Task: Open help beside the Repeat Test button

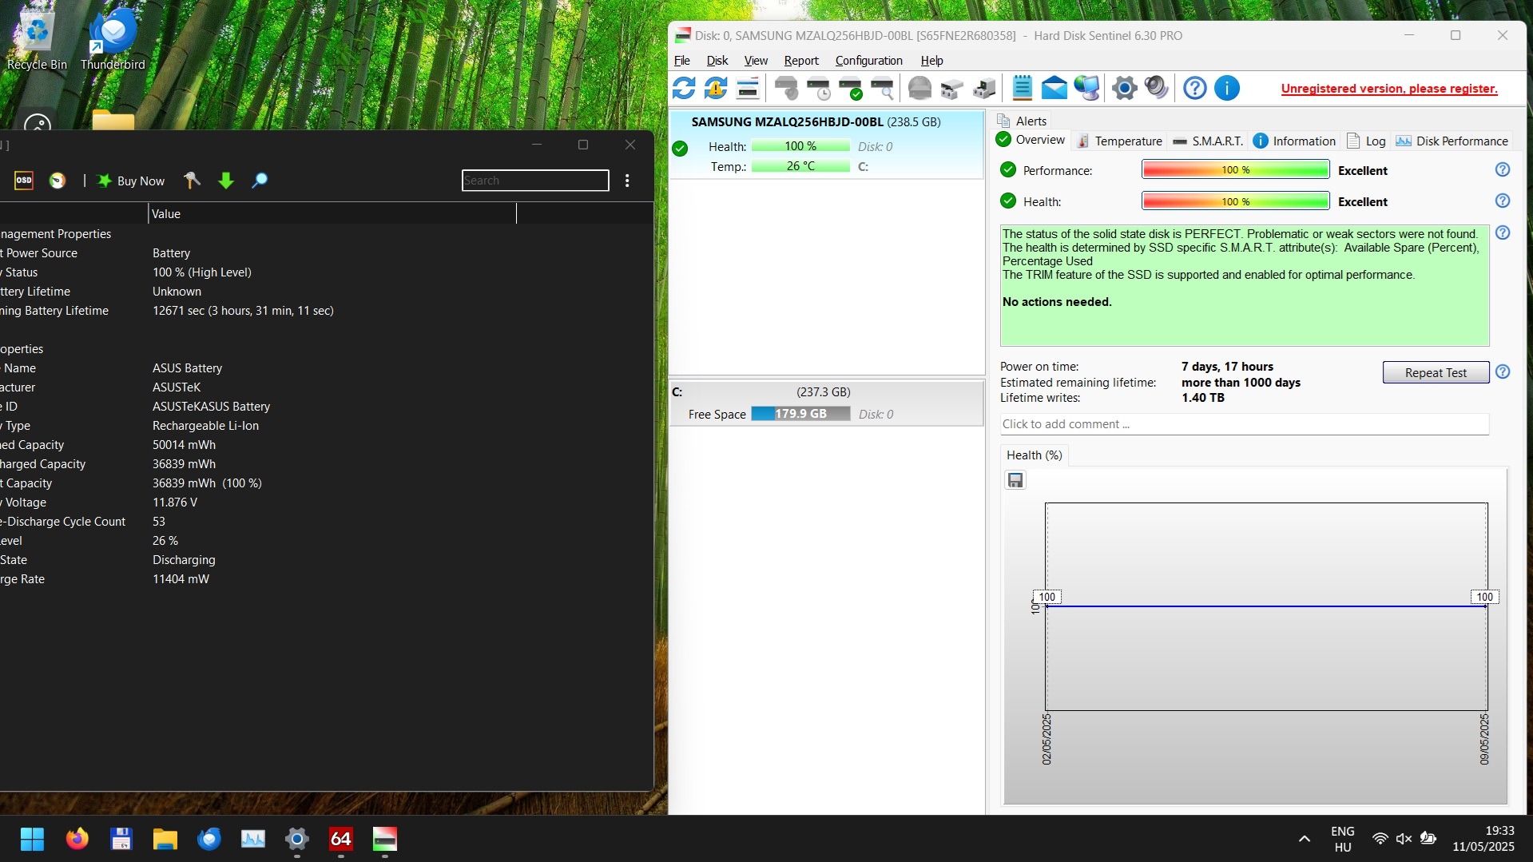Action: [x=1503, y=371]
